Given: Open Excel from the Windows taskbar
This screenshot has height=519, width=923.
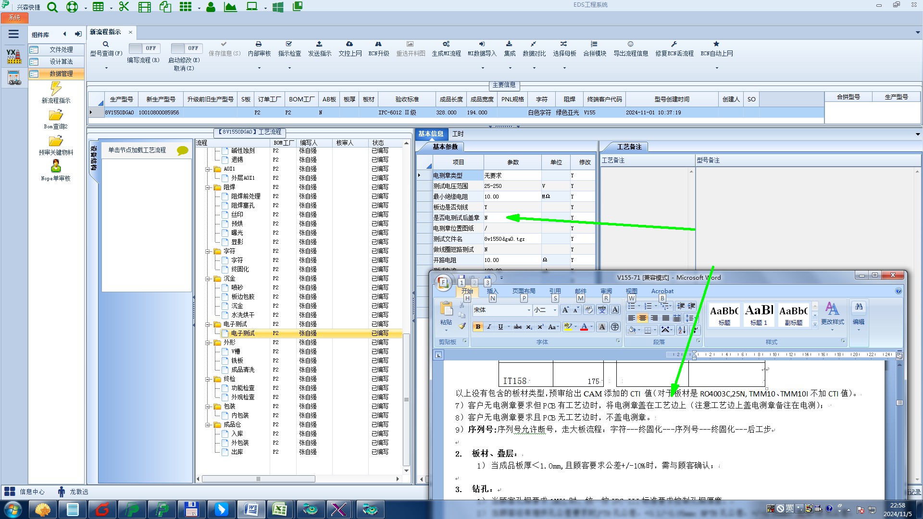Looking at the screenshot, I should click(279, 509).
